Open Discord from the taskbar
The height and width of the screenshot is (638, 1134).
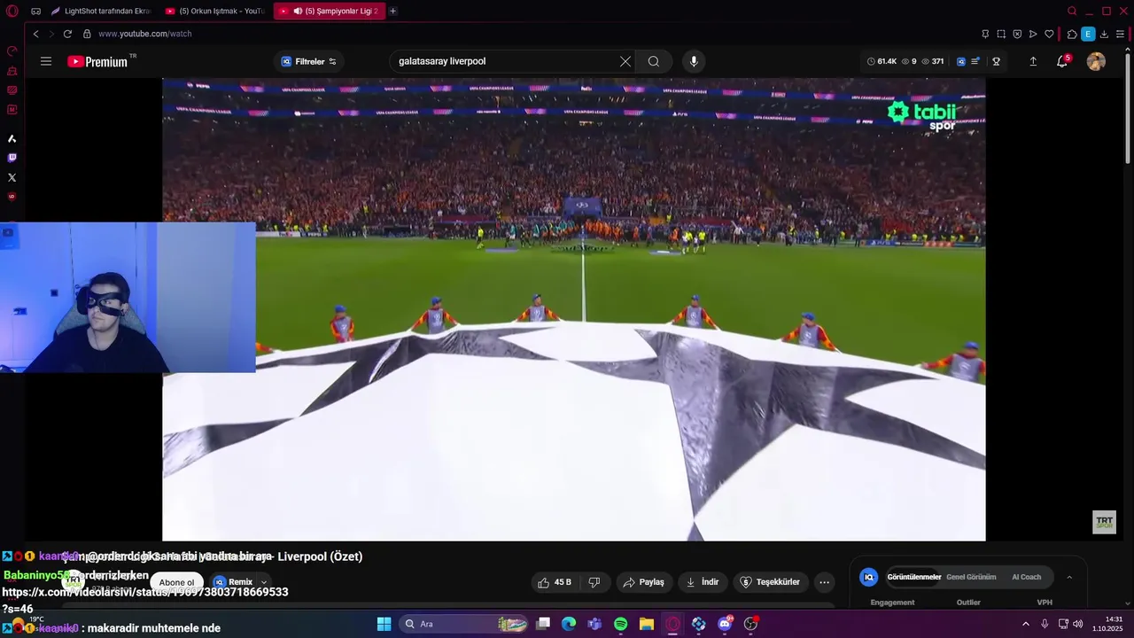[x=725, y=624]
